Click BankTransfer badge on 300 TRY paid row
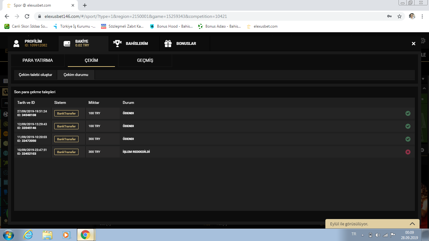 tap(66, 139)
